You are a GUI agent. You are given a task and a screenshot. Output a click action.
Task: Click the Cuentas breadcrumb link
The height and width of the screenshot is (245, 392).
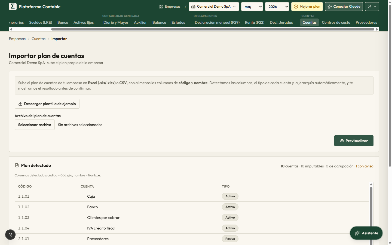click(x=39, y=39)
